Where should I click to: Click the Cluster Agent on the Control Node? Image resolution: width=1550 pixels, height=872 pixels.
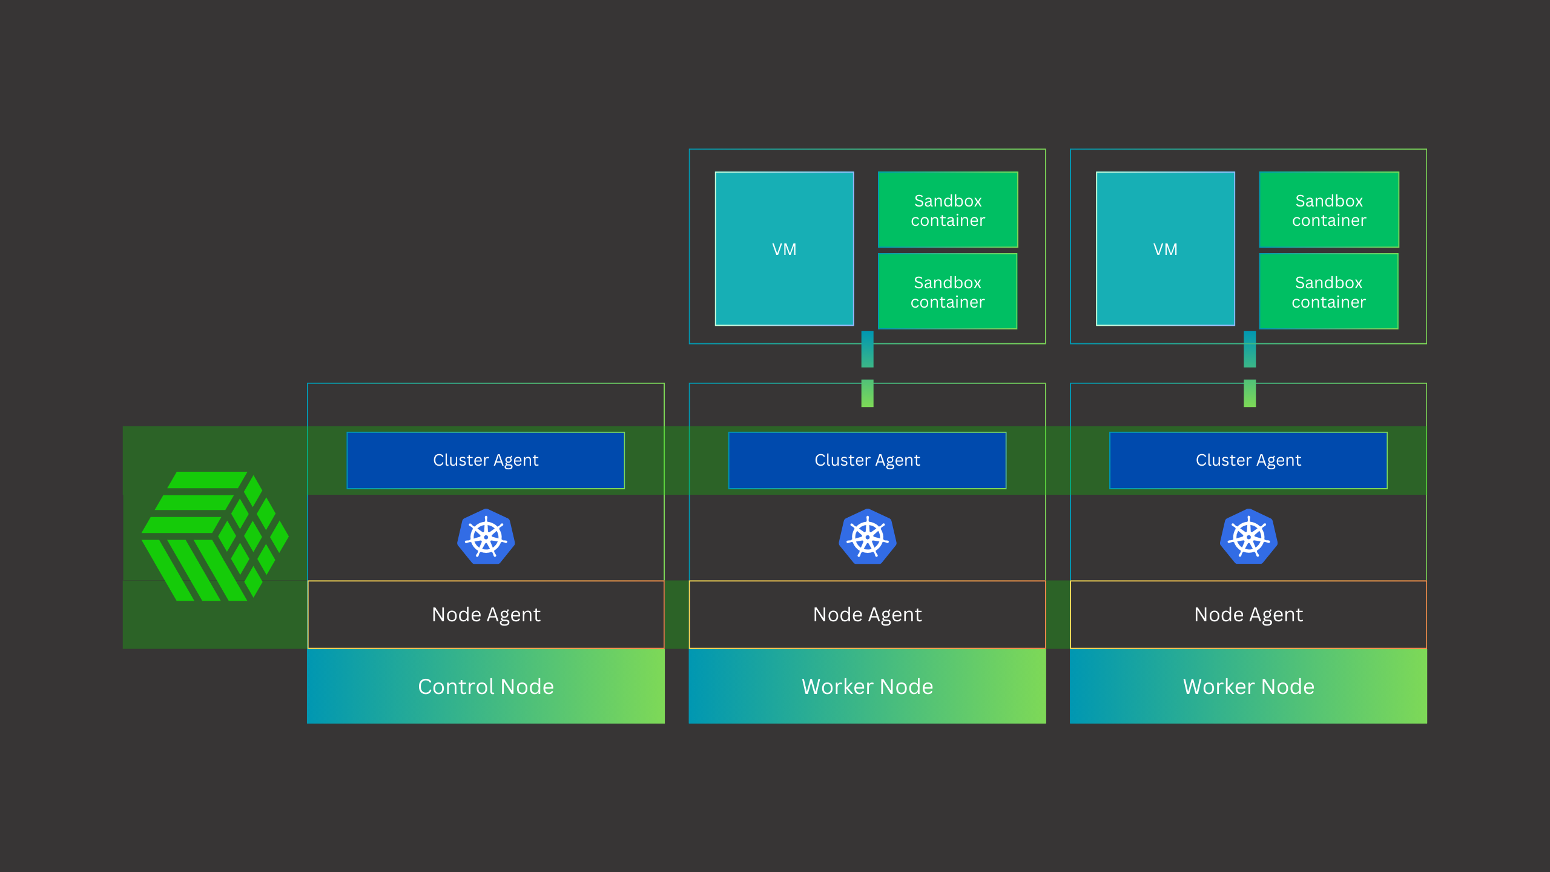(x=485, y=460)
